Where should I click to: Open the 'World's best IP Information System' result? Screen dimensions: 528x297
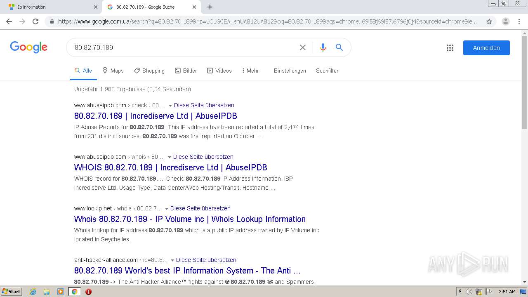(187, 271)
